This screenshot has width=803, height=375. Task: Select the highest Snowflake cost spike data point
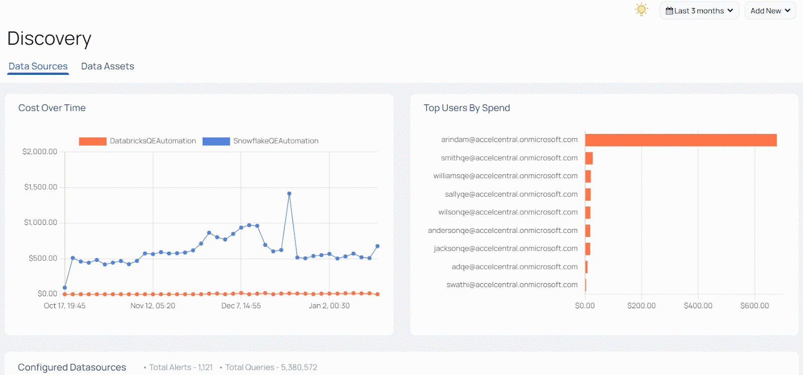(289, 193)
